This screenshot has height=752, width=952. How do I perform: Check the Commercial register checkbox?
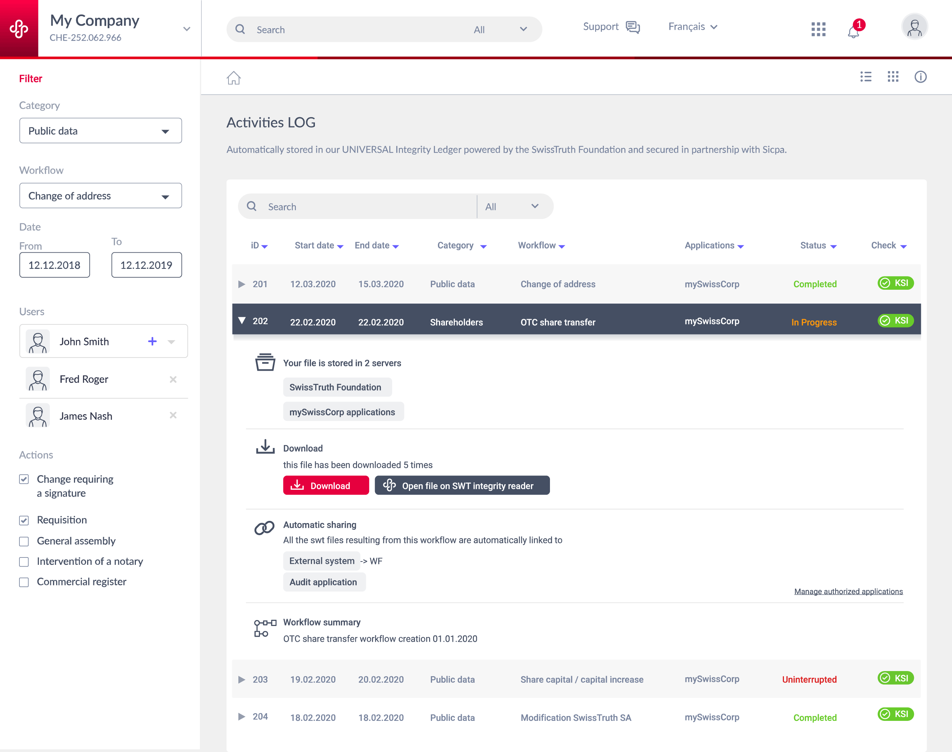pos(24,582)
